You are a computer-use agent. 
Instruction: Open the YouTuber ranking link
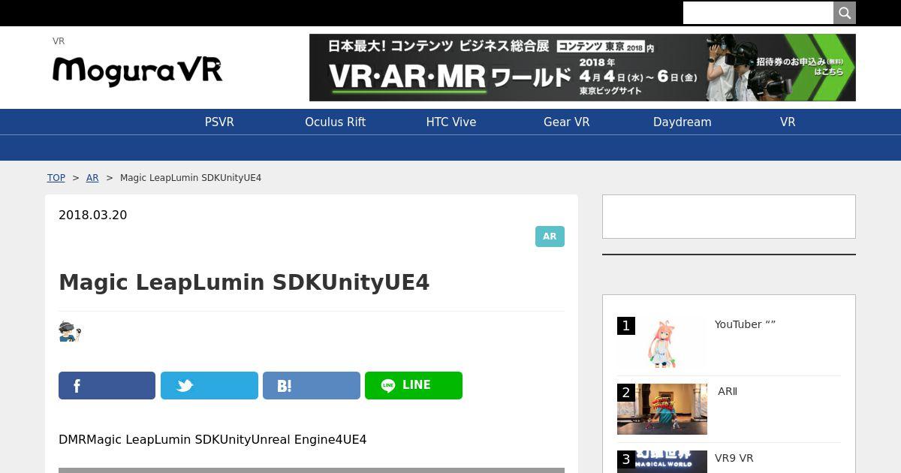(745, 324)
